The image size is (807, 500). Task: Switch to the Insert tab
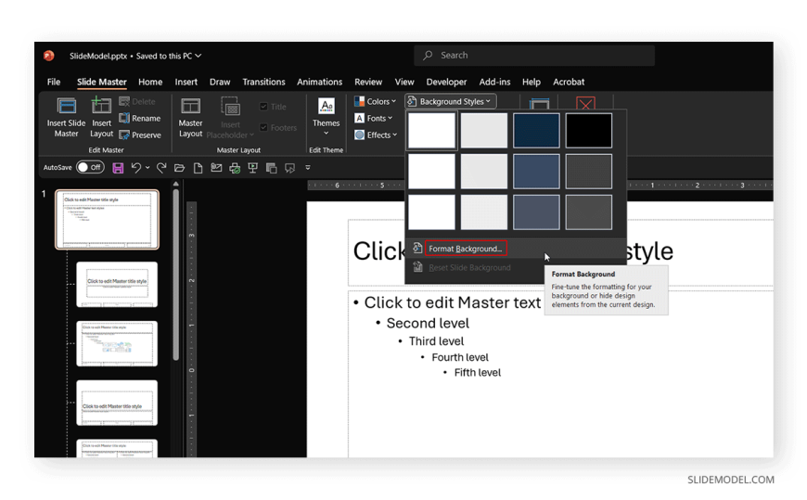click(x=186, y=82)
